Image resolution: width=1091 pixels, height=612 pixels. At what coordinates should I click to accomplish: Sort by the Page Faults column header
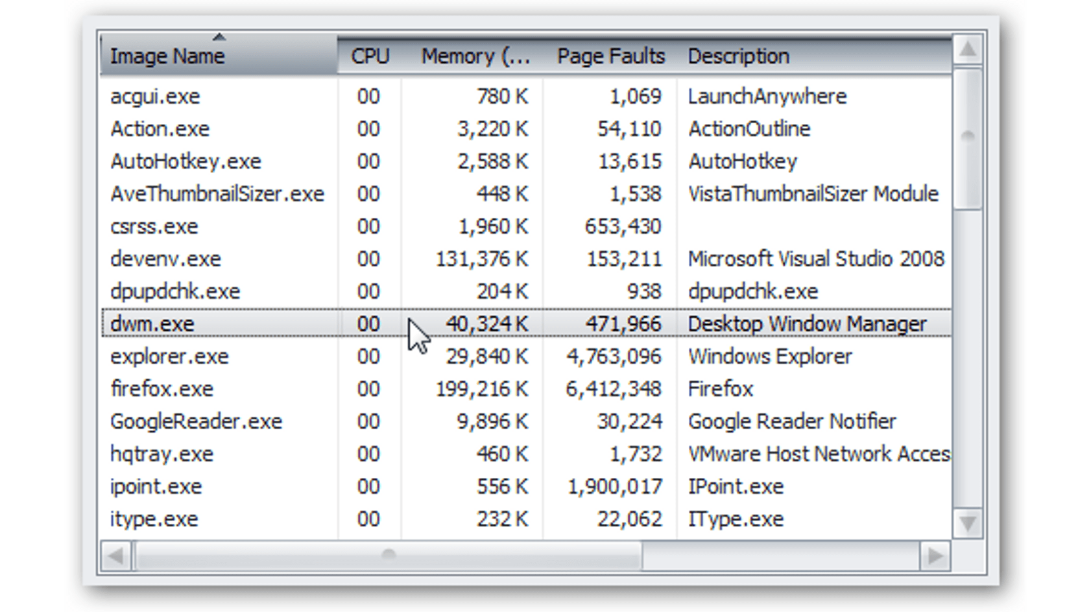pyautogui.click(x=610, y=56)
